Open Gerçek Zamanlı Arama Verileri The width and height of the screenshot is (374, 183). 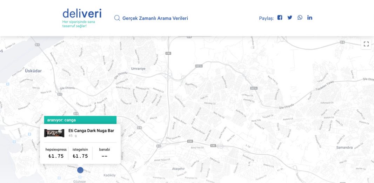click(x=155, y=18)
